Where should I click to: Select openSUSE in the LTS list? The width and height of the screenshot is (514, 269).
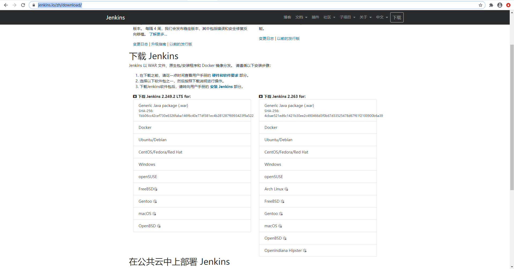(192, 177)
